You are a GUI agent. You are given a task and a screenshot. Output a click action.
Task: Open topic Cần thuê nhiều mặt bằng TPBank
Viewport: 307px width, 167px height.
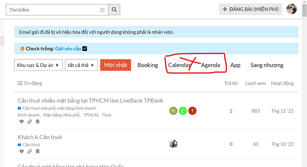pos(90,101)
